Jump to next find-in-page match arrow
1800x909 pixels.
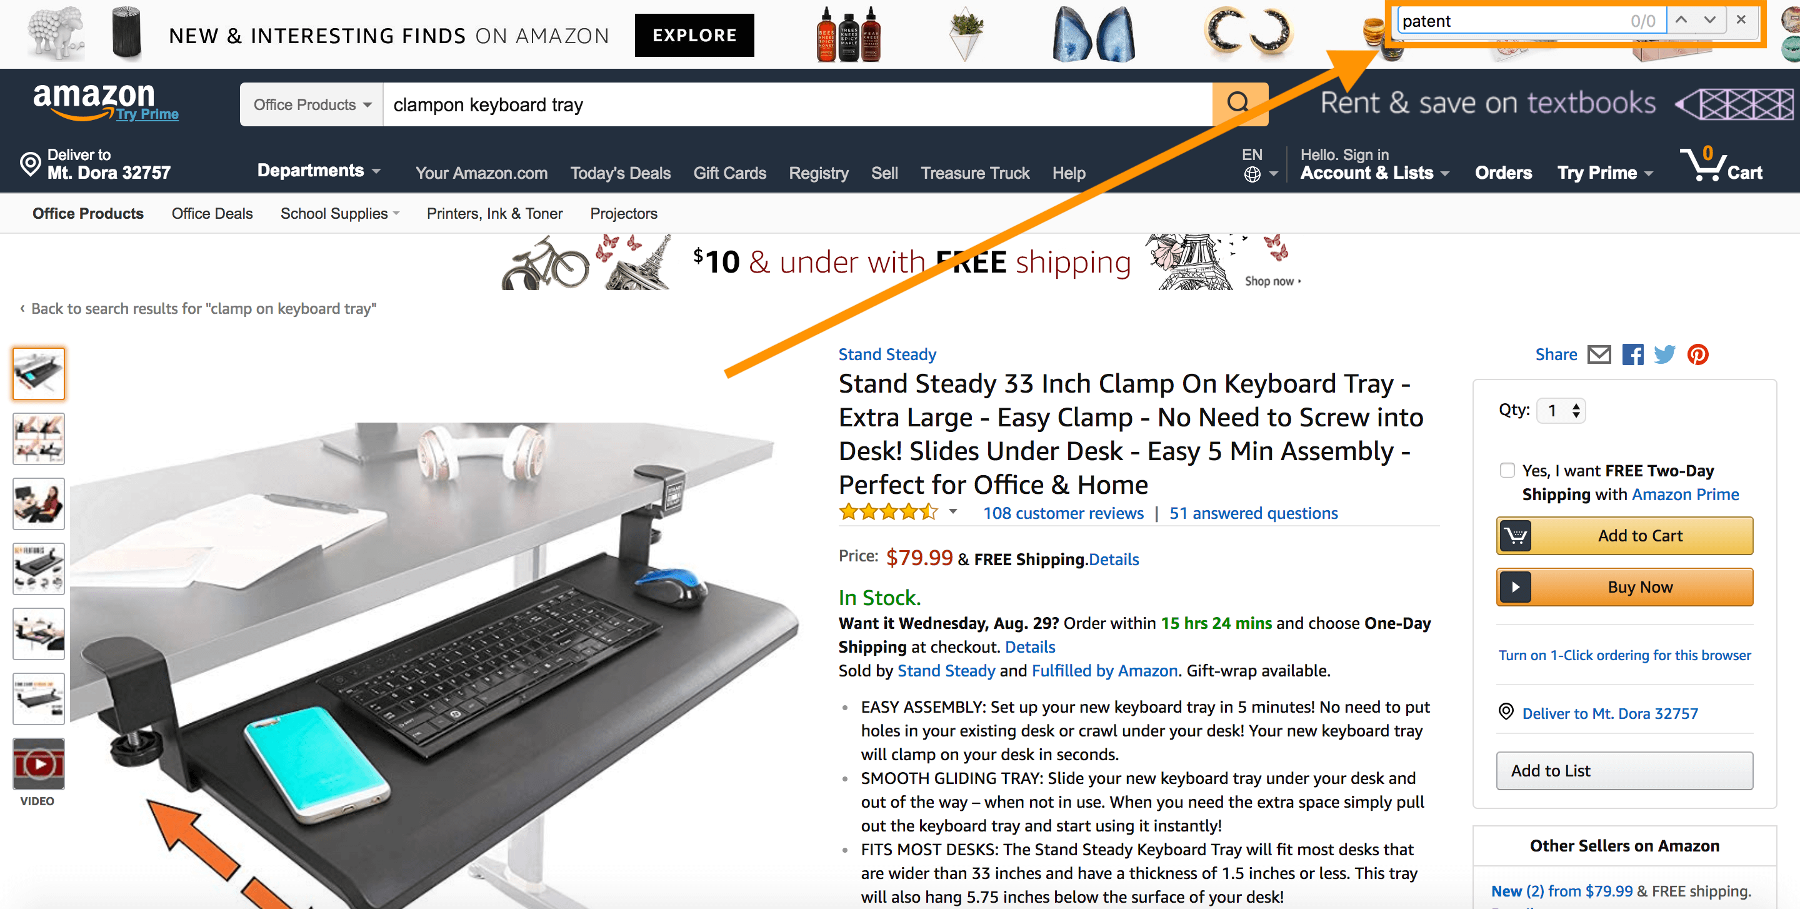click(1709, 20)
